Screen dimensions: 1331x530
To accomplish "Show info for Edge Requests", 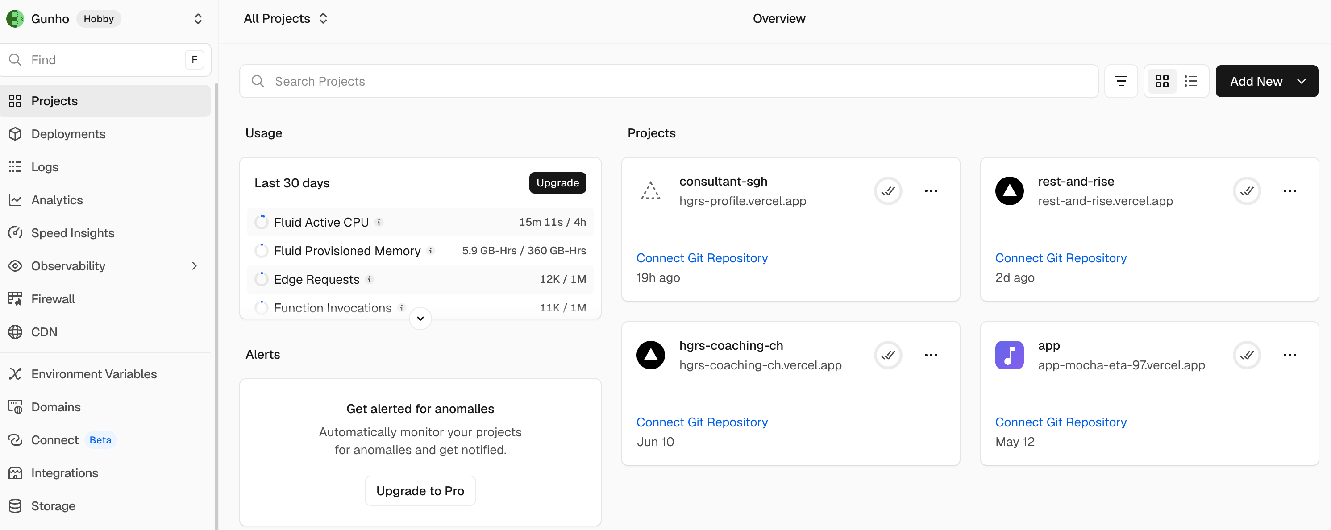I will [370, 279].
